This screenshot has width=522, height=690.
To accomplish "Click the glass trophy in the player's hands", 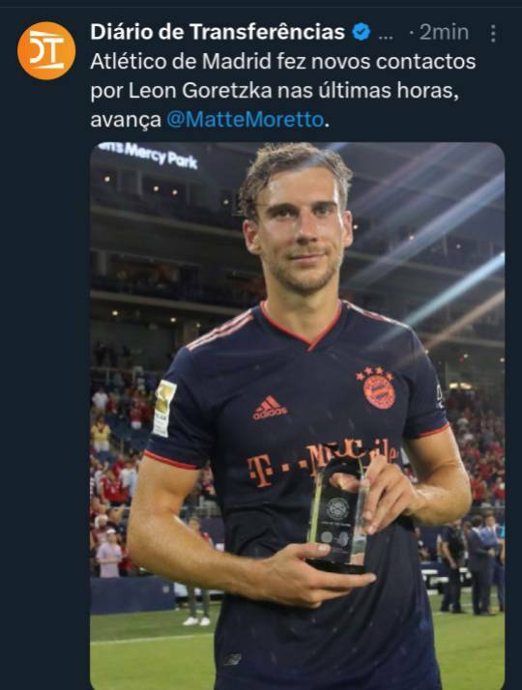I will (x=338, y=517).
